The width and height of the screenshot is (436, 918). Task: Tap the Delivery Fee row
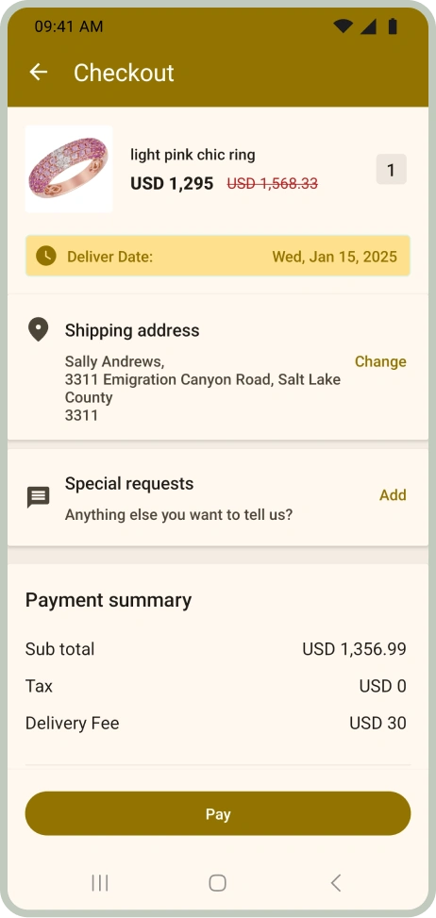216,723
